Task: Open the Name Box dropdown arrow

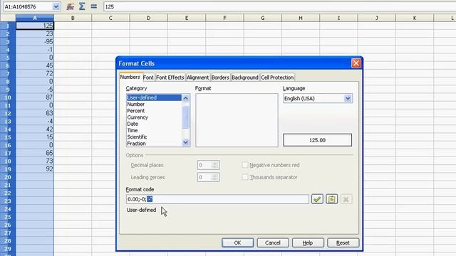Action: 56,6
